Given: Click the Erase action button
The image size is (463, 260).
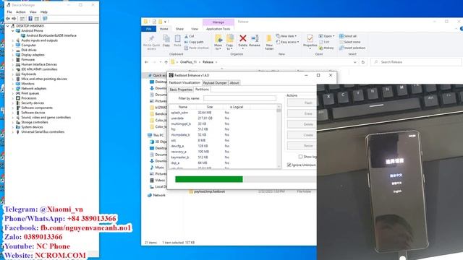Looking at the screenshot, I should 302,113.
